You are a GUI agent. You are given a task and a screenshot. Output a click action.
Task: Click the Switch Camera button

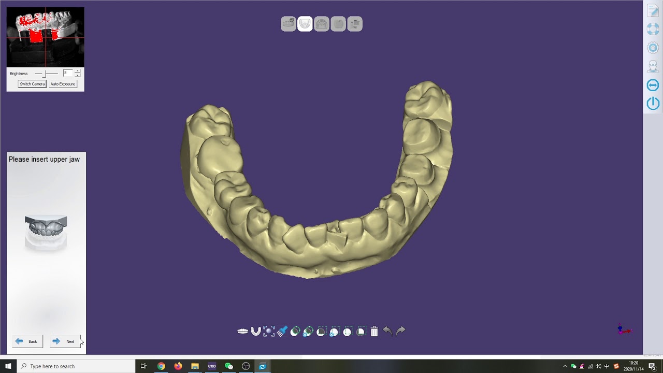32,84
